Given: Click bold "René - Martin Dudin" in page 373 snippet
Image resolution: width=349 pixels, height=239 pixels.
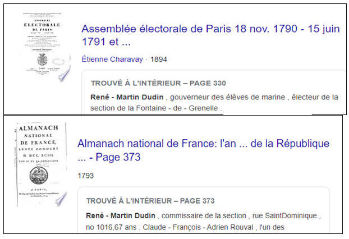Looking at the screenshot, I should 120,215.
